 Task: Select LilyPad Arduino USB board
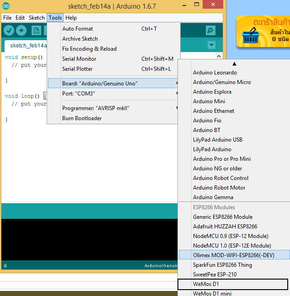234,140
